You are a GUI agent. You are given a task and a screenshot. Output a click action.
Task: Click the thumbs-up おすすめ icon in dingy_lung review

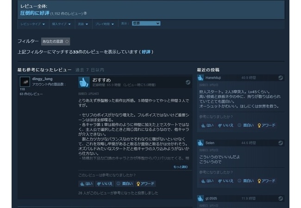tap(84, 82)
